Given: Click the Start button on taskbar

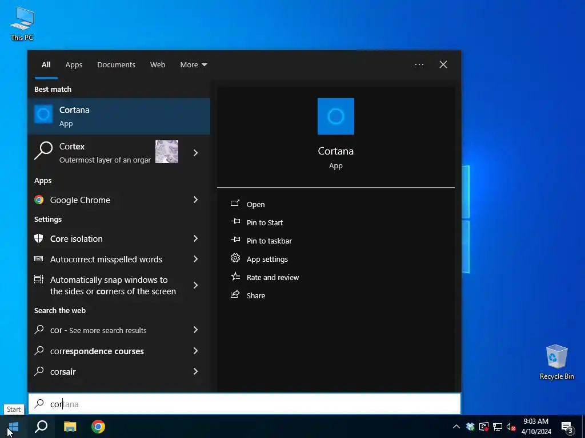Looking at the screenshot, I should pyautogui.click(x=14, y=427).
